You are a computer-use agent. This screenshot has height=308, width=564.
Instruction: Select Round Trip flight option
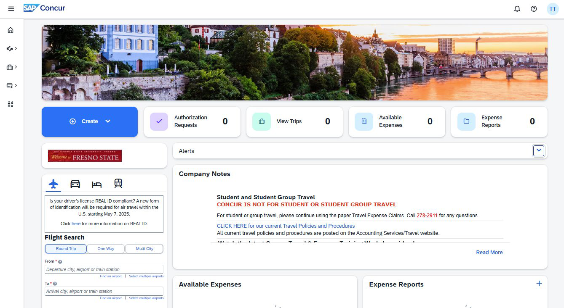click(x=66, y=249)
